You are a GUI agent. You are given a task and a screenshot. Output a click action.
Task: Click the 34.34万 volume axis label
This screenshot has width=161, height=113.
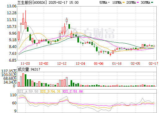pos(10,82)
